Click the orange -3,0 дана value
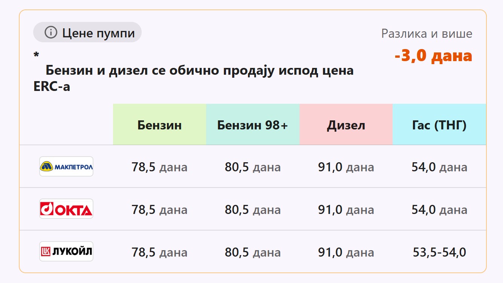This screenshot has height=283, width=503. click(433, 56)
